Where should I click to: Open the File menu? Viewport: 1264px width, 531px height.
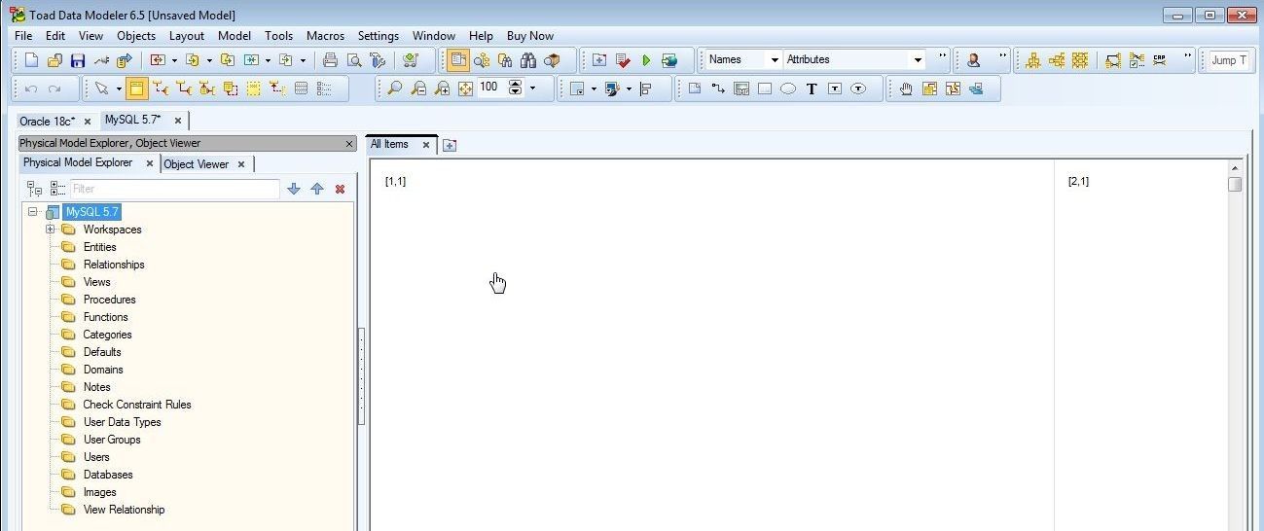[x=23, y=36]
